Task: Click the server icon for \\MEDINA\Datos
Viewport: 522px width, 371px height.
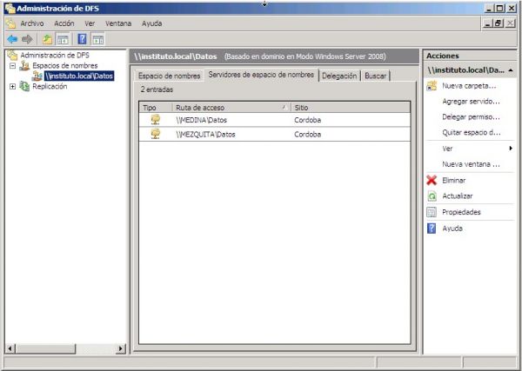Action: [x=155, y=120]
